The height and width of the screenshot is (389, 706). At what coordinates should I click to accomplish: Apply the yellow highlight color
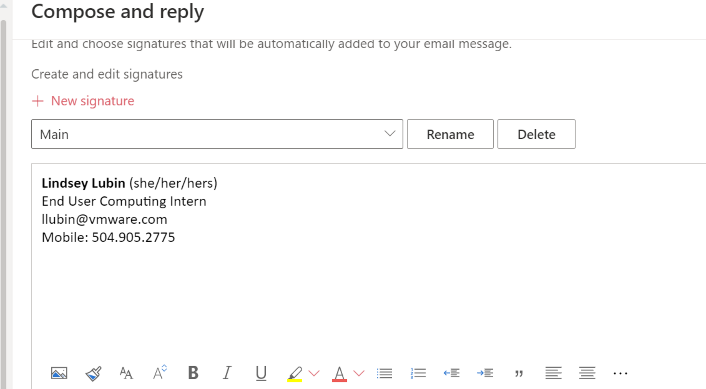coord(295,374)
